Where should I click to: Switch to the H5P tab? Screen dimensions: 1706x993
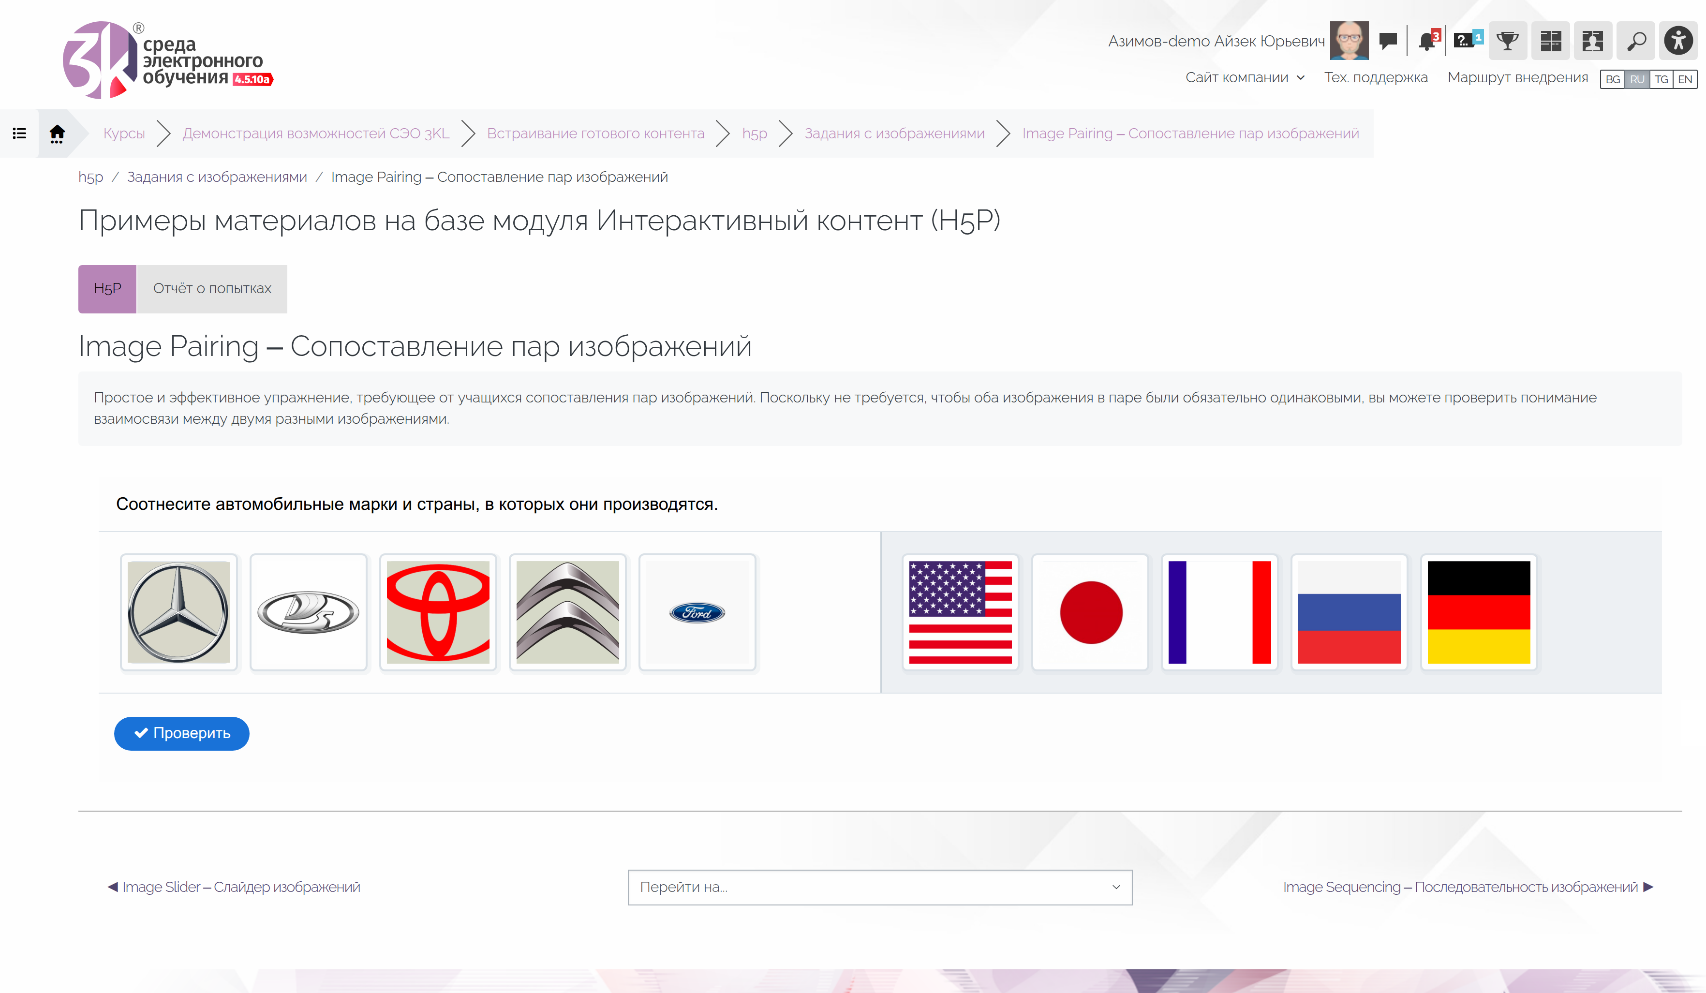click(x=108, y=288)
